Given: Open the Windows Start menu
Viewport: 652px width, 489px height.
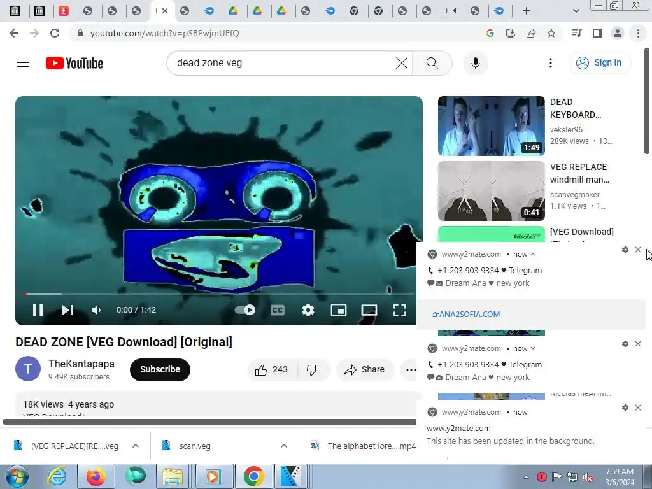Looking at the screenshot, I should [x=17, y=476].
